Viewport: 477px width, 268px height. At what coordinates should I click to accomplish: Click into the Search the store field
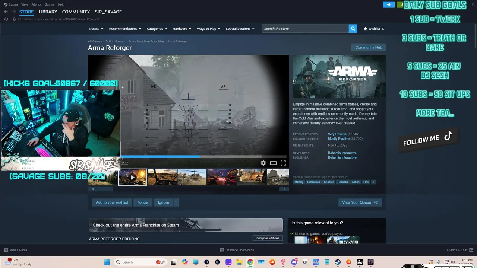pos(305,29)
